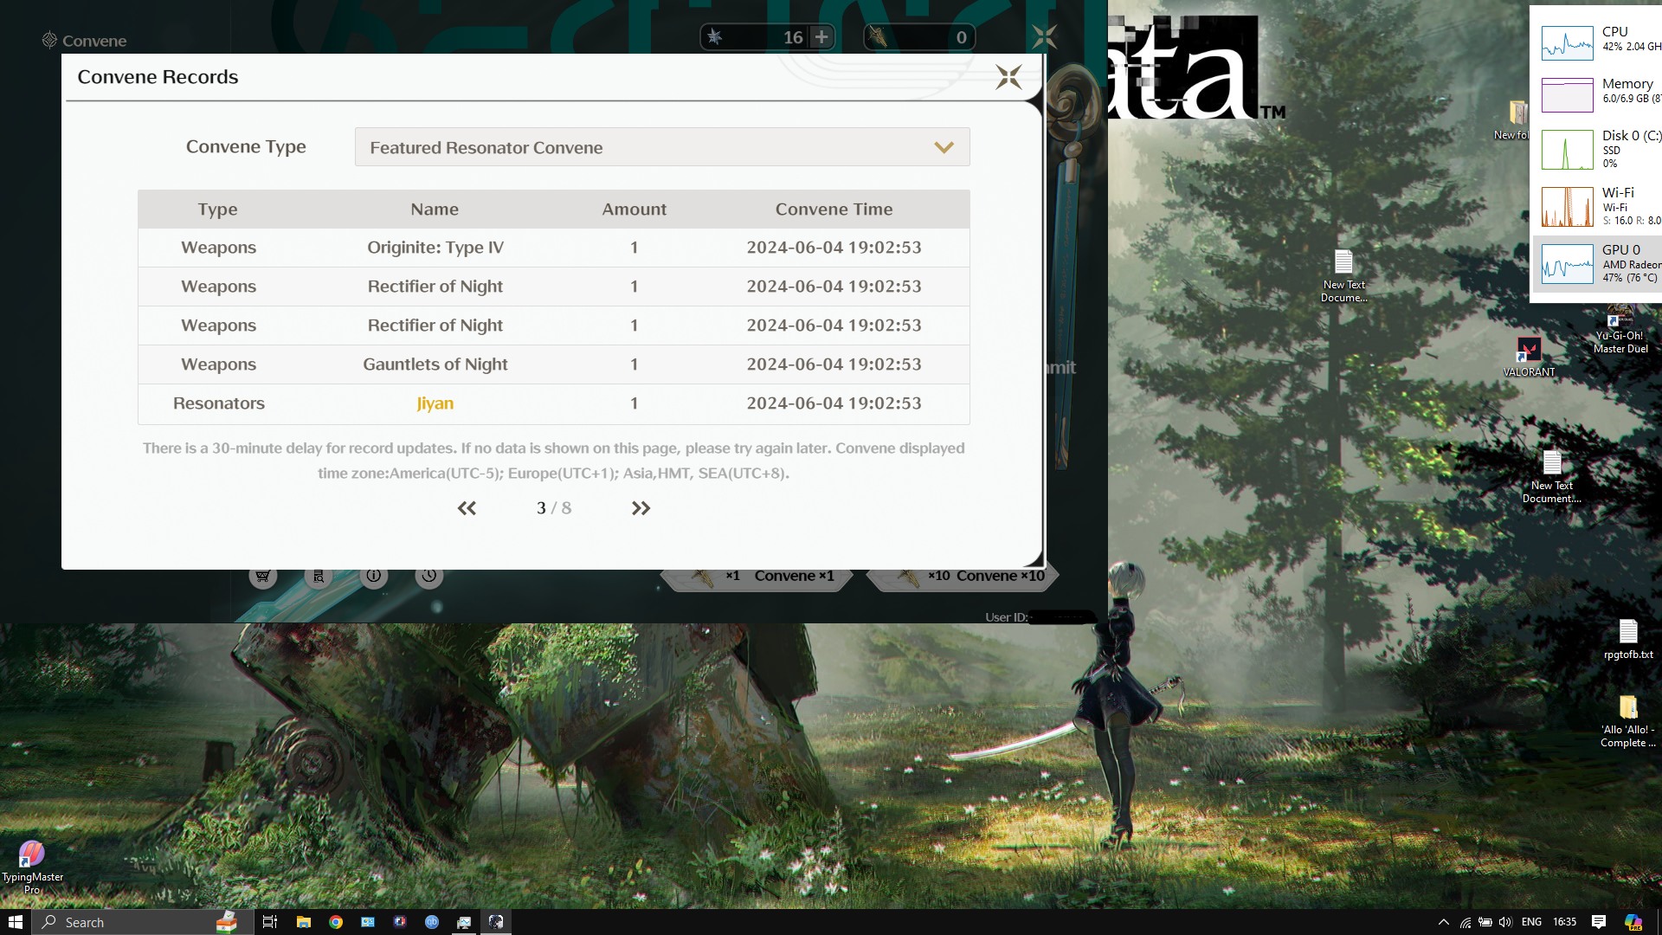The height and width of the screenshot is (935, 1662).
Task: Open Copilot from the taskbar
Action: pyautogui.click(x=1633, y=922)
